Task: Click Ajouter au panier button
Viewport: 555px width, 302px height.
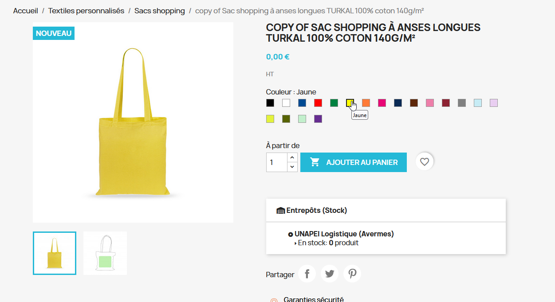Action: point(354,162)
